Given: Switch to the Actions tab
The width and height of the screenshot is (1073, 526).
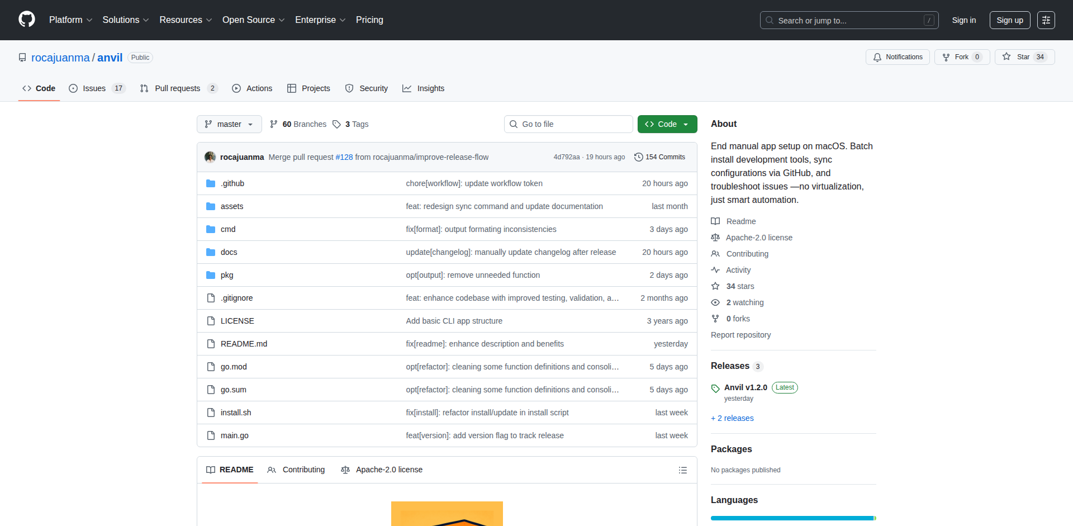Looking at the screenshot, I should point(252,88).
